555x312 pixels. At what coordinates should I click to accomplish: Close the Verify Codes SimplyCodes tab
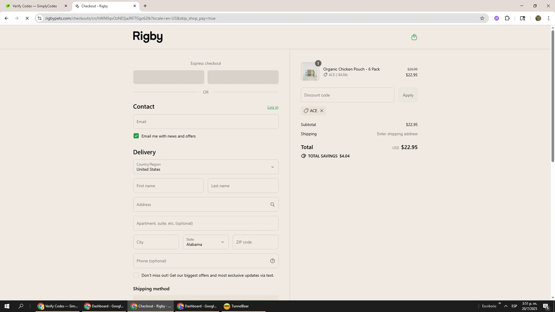click(66, 6)
